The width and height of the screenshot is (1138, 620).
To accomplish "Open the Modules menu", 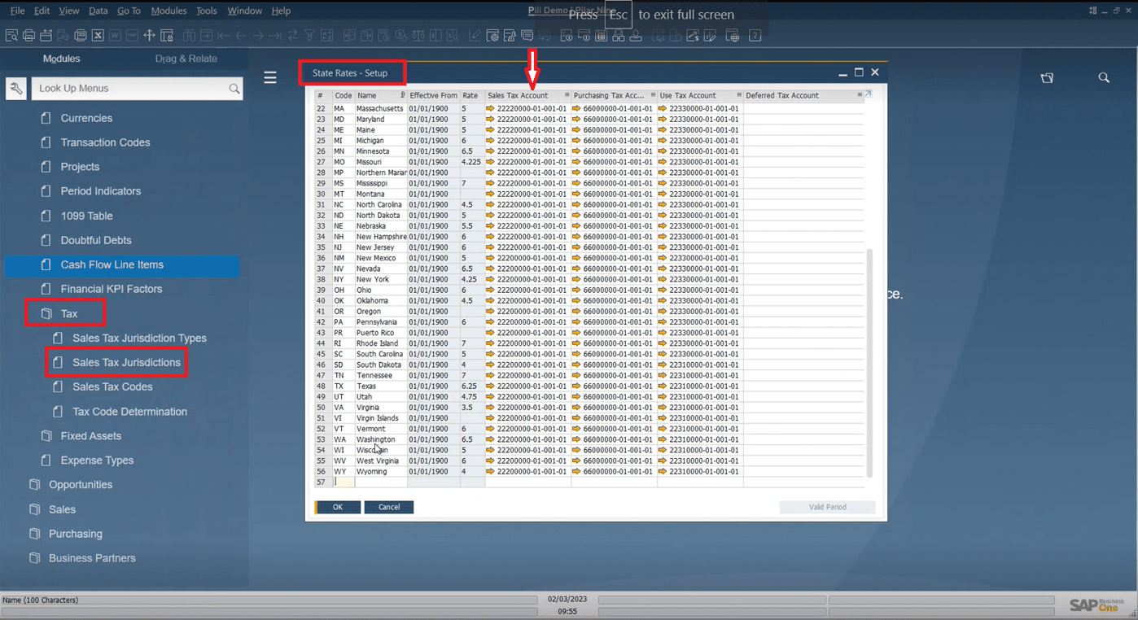I will [168, 11].
